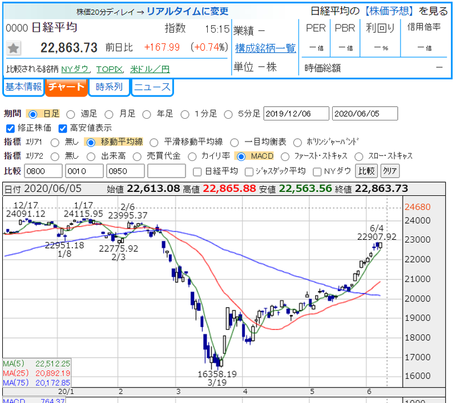The height and width of the screenshot is (403, 456).
Task: Check the ジャスダック平均 comparison checkbox
Action: [249, 172]
